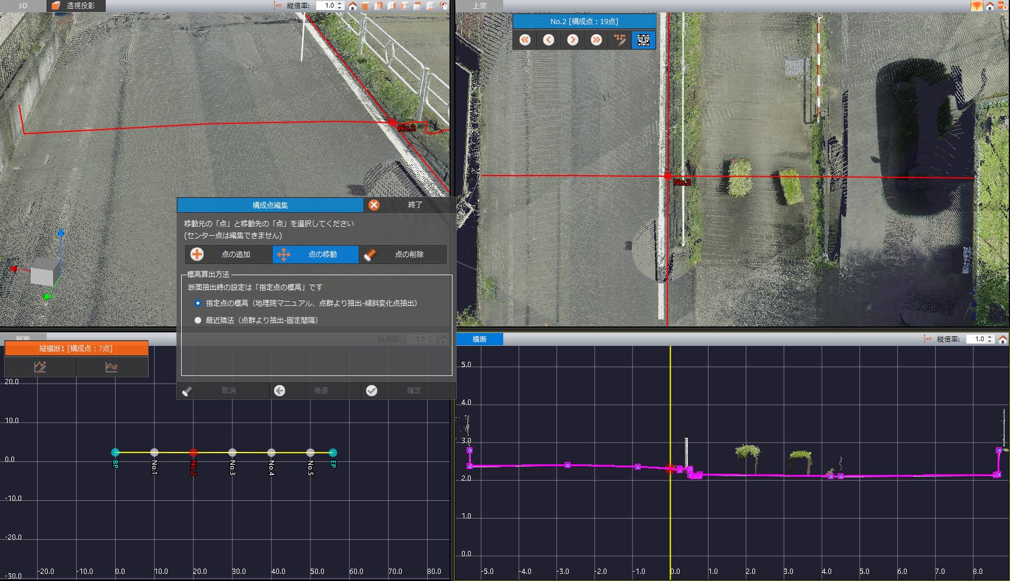Switch to the 3D view tab
Viewport: 1010px width, 581px height.
coord(22,6)
